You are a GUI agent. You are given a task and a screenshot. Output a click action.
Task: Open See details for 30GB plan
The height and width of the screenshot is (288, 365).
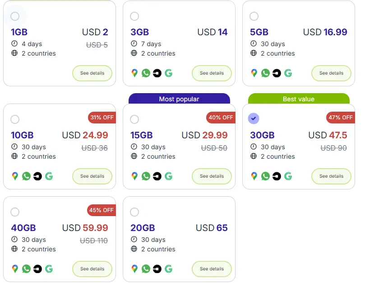331,176
